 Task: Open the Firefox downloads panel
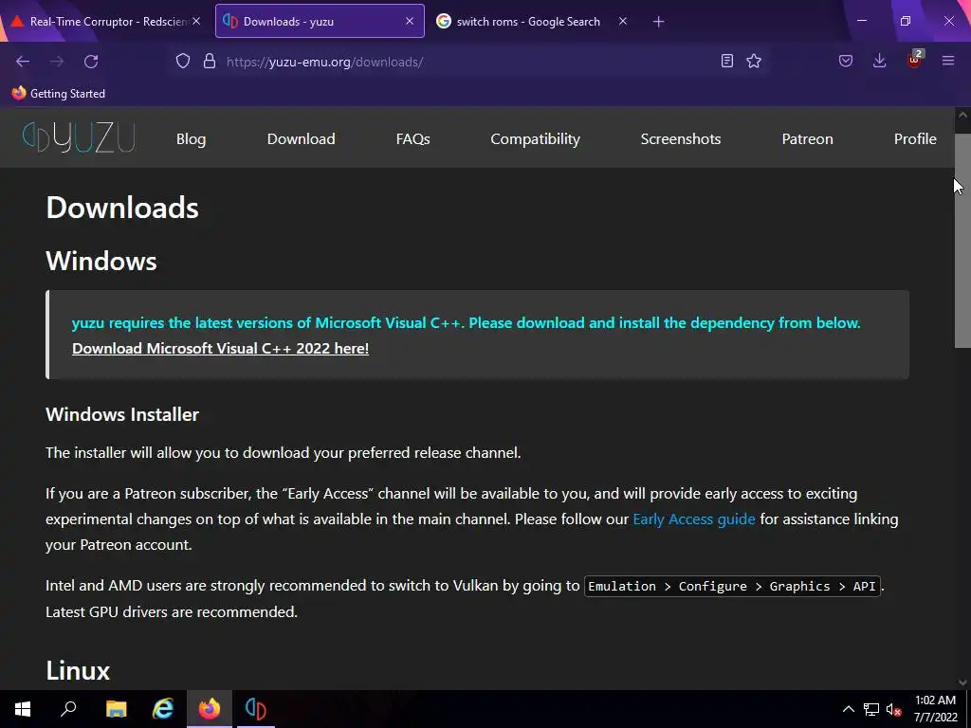click(879, 61)
